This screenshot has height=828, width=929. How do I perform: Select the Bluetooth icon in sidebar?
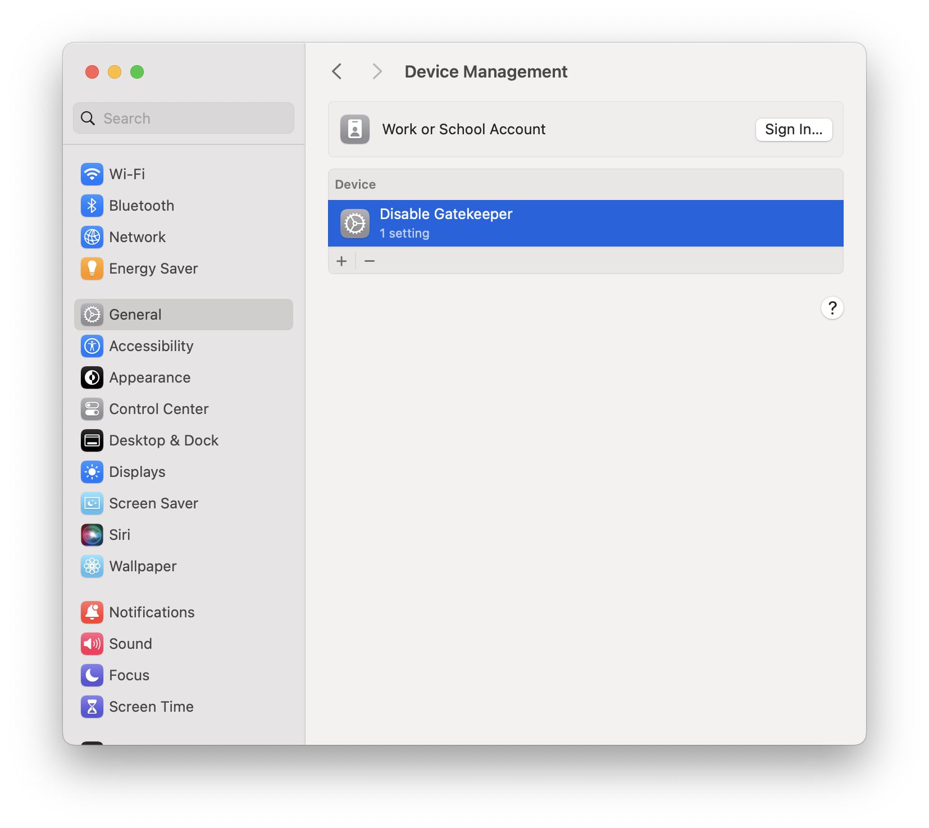point(92,206)
